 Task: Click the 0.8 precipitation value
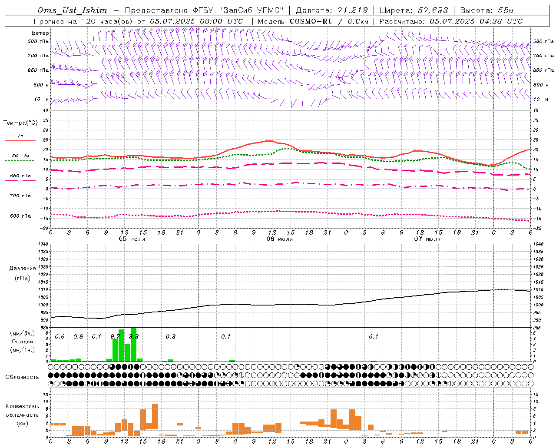coord(78,337)
